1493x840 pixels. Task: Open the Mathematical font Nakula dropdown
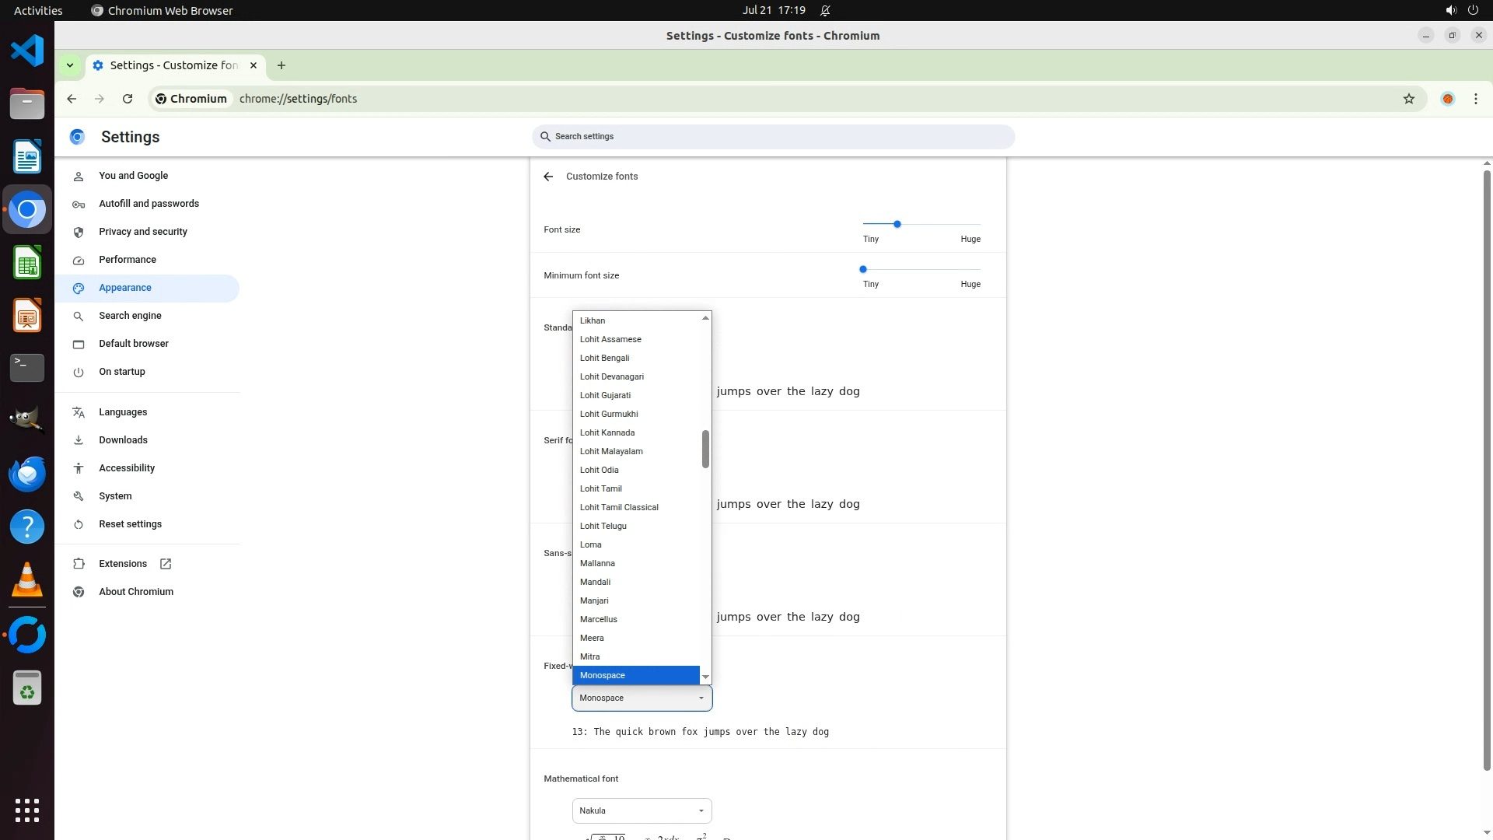pos(642,810)
